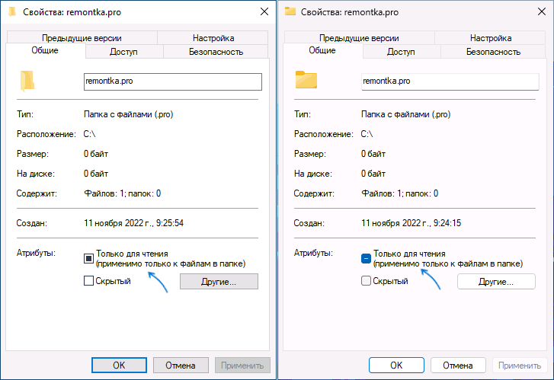Screen dimensions: 554x380
Task: Switch to 'Безопасность' tab in left dialog
Action: pos(216,52)
